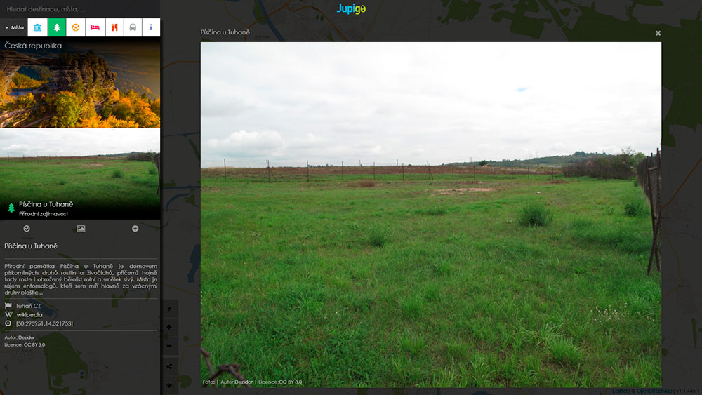
Task: Select the sports ball category icon
Action: click(x=76, y=27)
